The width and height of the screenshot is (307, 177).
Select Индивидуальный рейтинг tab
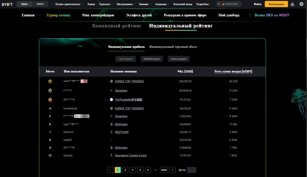coord(181,26)
